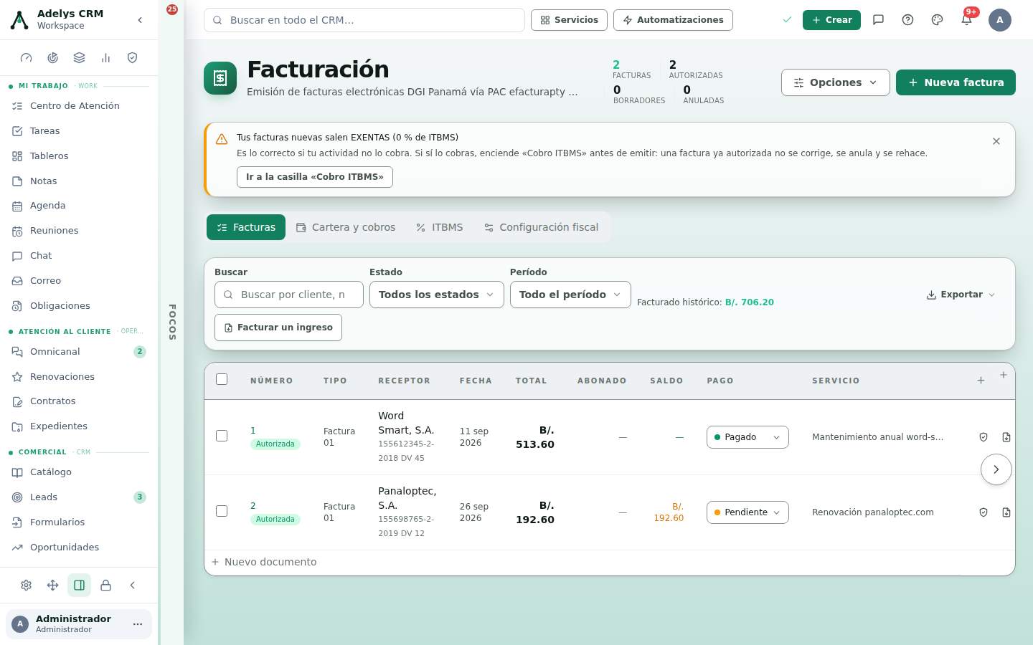The width and height of the screenshot is (1033, 645).
Task: Select all invoices header checkbox
Action: (x=222, y=379)
